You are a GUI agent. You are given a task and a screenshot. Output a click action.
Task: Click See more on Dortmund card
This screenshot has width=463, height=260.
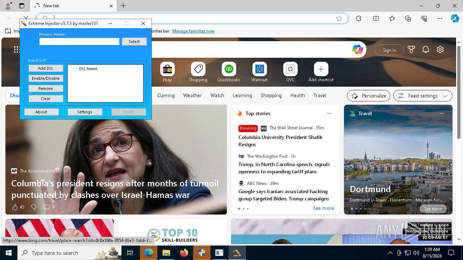point(433,209)
